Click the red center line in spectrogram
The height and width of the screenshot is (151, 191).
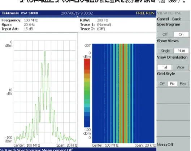[123, 93]
